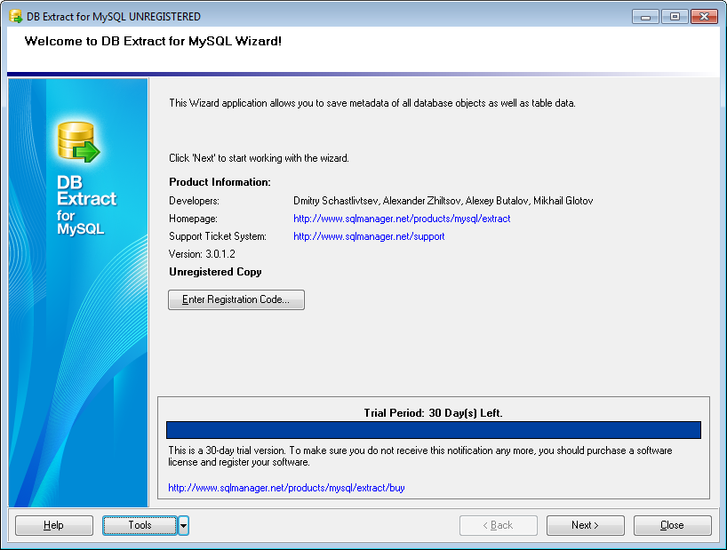Open the Enter Registration Code dialog
Image resolution: width=727 pixels, height=550 pixels.
point(236,299)
